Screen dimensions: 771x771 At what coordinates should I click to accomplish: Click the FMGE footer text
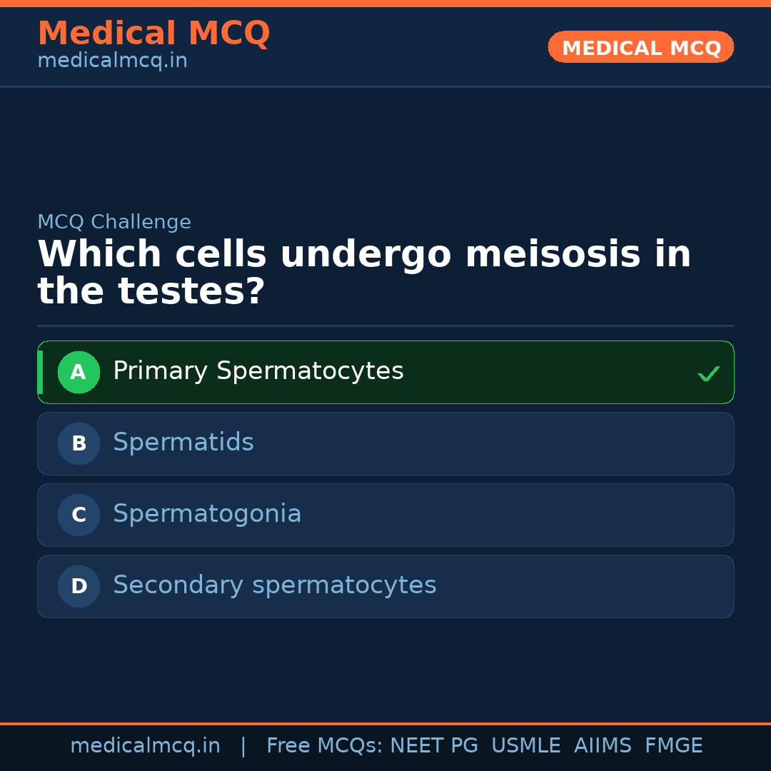tap(674, 746)
